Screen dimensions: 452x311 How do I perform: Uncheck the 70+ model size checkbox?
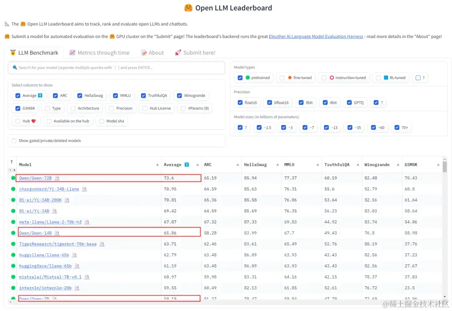(397, 127)
